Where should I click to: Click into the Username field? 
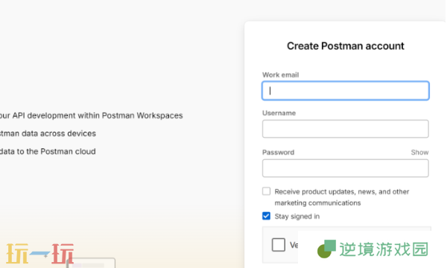[345, 129]
